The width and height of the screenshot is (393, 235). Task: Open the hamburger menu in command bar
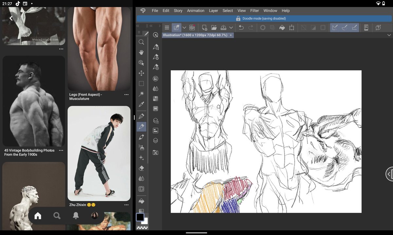click(167, 28)
